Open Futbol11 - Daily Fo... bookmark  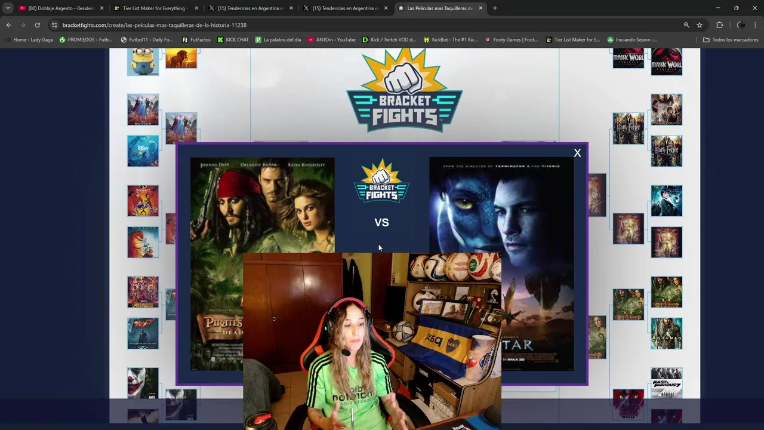147,40
